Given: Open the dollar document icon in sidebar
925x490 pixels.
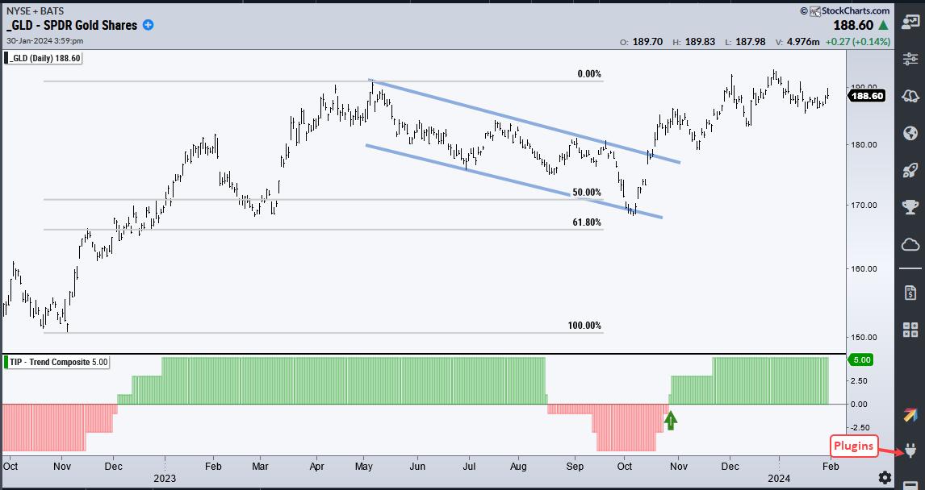Looking at the screenshot, I should 910,290.
